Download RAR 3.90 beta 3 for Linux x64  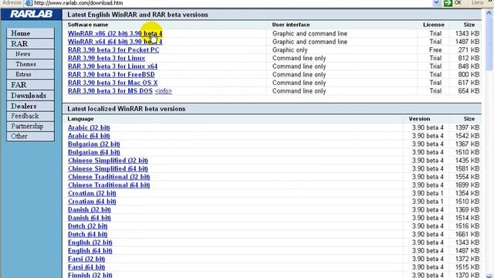coord(113,66)
